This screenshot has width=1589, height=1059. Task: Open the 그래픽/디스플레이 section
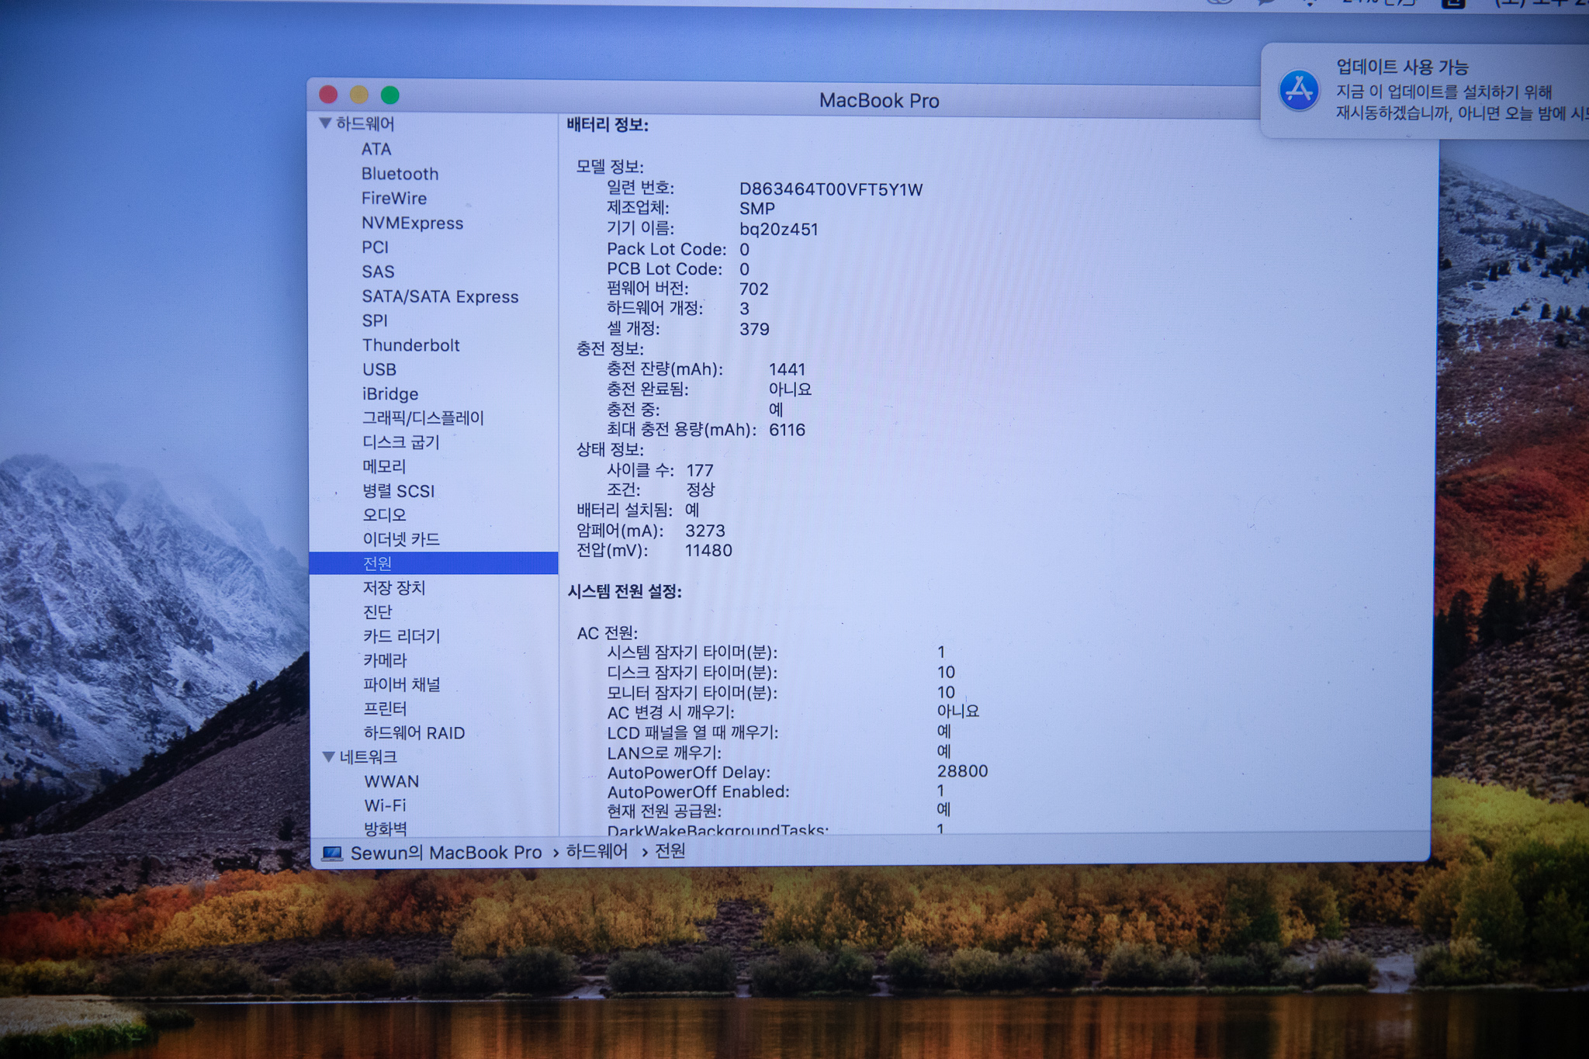[423, 418]
